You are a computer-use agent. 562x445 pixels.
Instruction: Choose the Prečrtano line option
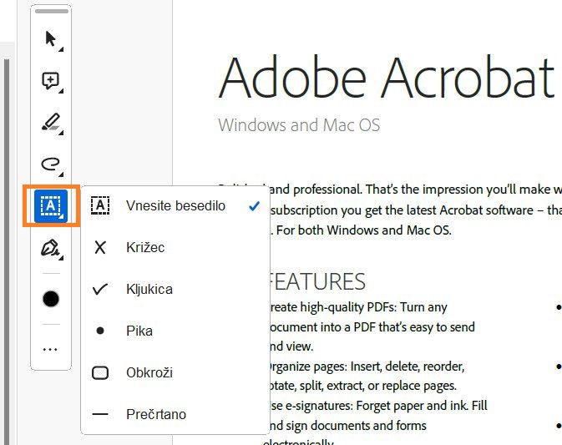[155, 414]
